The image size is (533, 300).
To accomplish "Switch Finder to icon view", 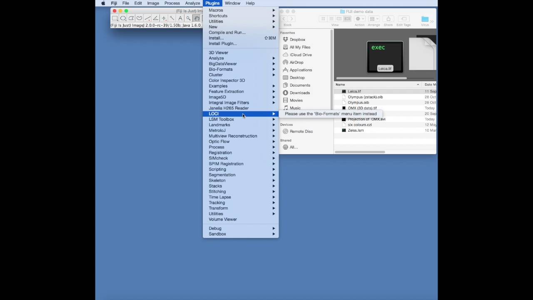I will (323, 19).
